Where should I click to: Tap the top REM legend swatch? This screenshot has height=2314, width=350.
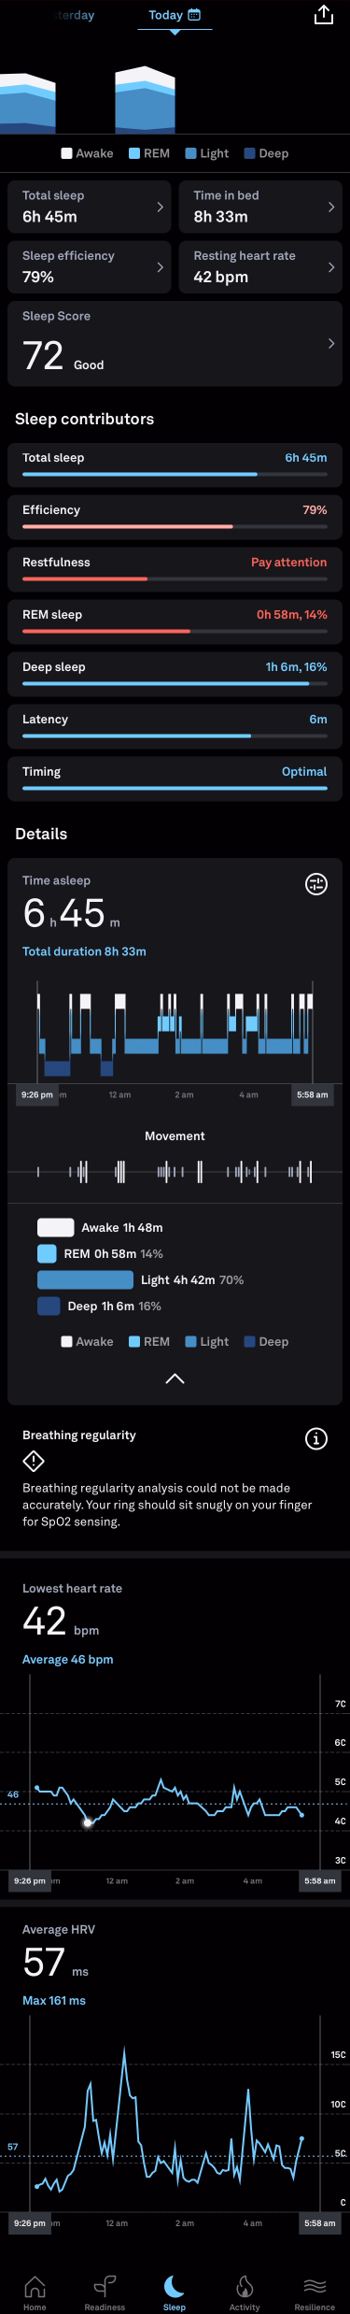[x=134, y=153]
